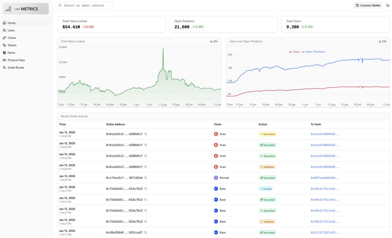Screen dimensions: 392x238
Task: Click the -0.03% change badge
Action: coord(89,27)
